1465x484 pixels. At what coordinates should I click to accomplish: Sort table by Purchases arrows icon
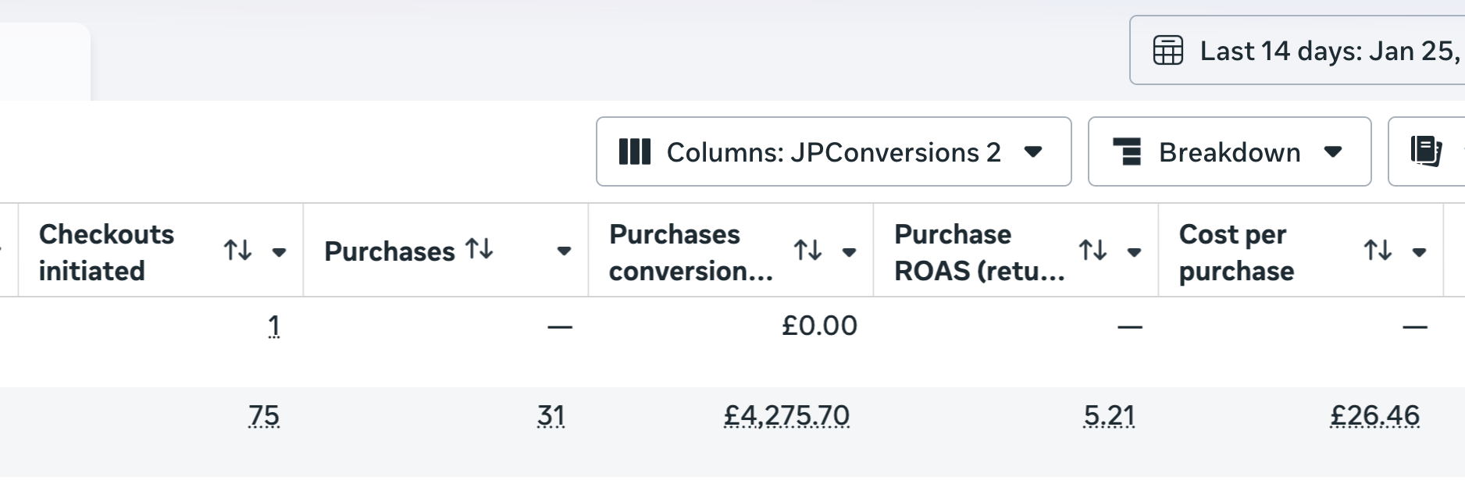[x=479, y=249]
